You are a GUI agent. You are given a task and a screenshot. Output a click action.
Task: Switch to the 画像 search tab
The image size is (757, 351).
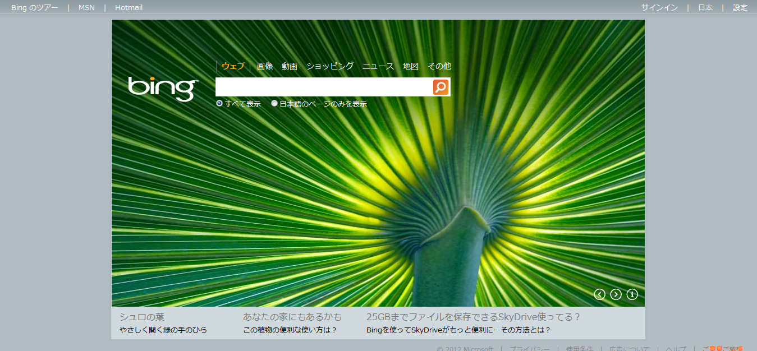265,66
